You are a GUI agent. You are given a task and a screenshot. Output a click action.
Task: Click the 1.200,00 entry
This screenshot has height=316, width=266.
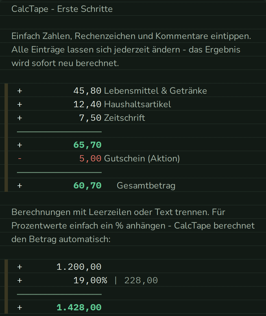pos(79,267)
